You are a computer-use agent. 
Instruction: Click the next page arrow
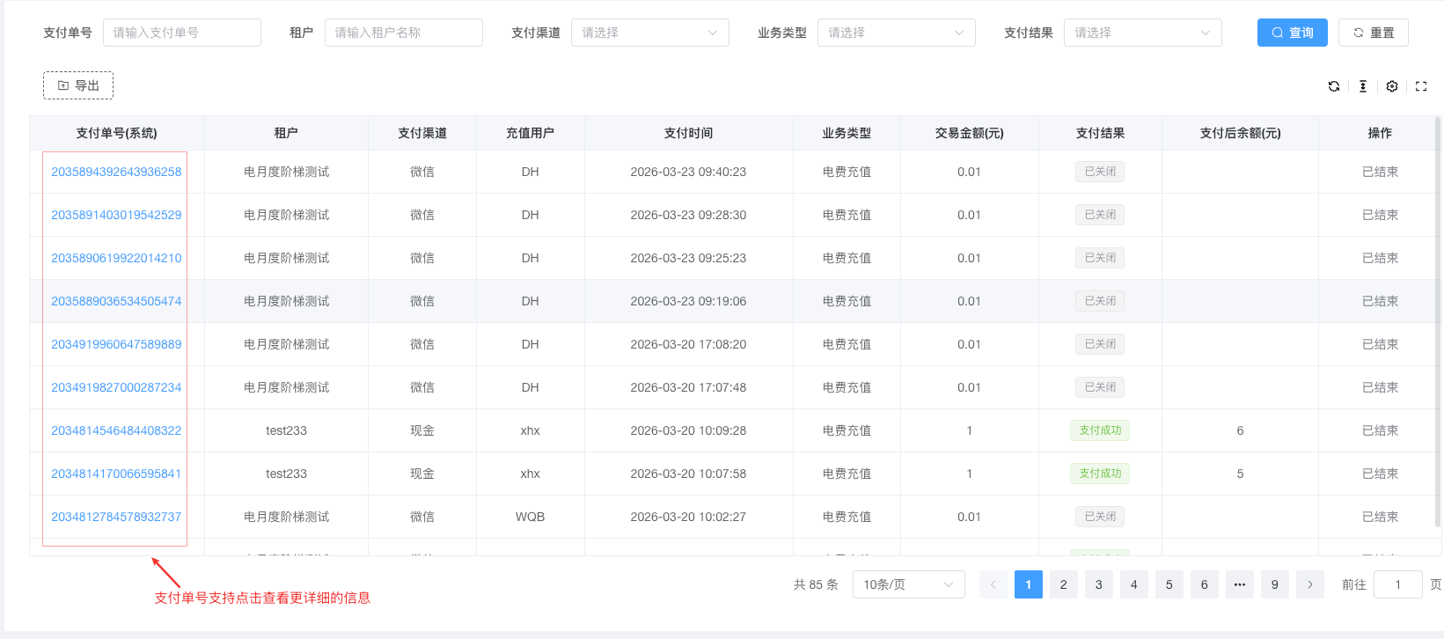[1310, 584]
